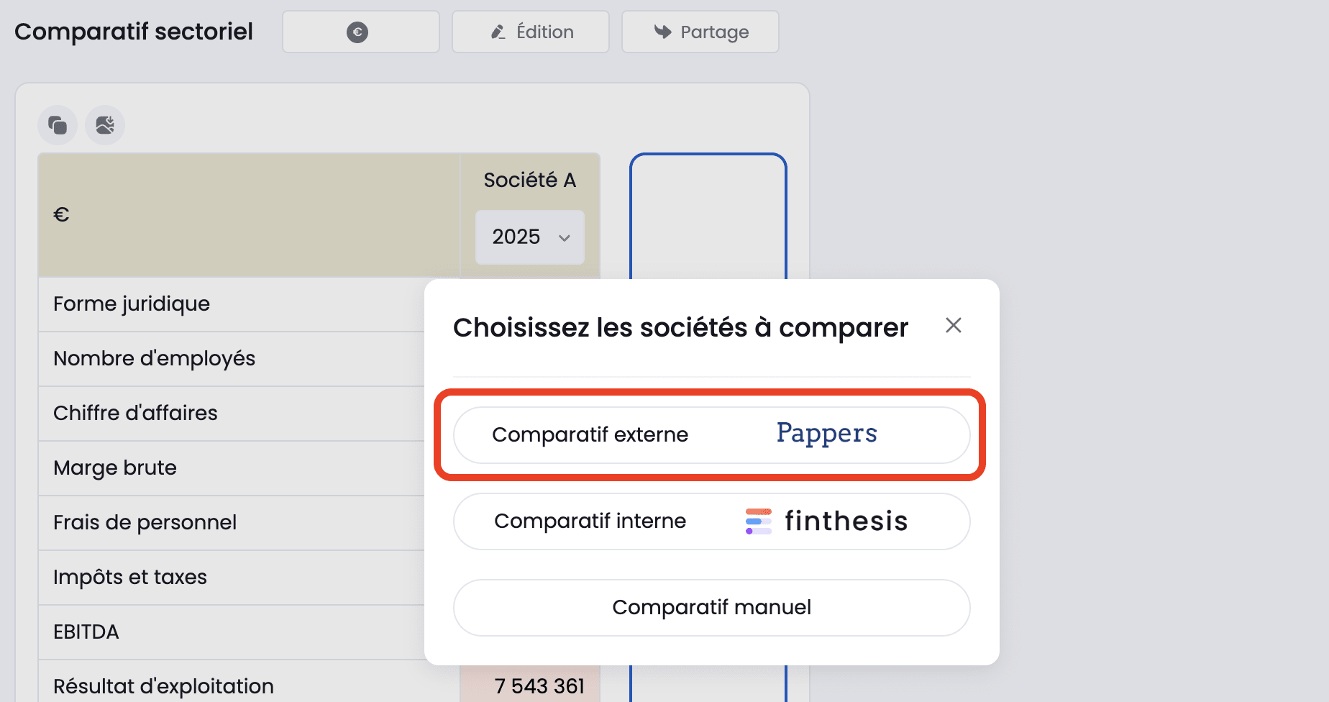
Task: Select the EBITDA row label
Action: tap(86, 632)
